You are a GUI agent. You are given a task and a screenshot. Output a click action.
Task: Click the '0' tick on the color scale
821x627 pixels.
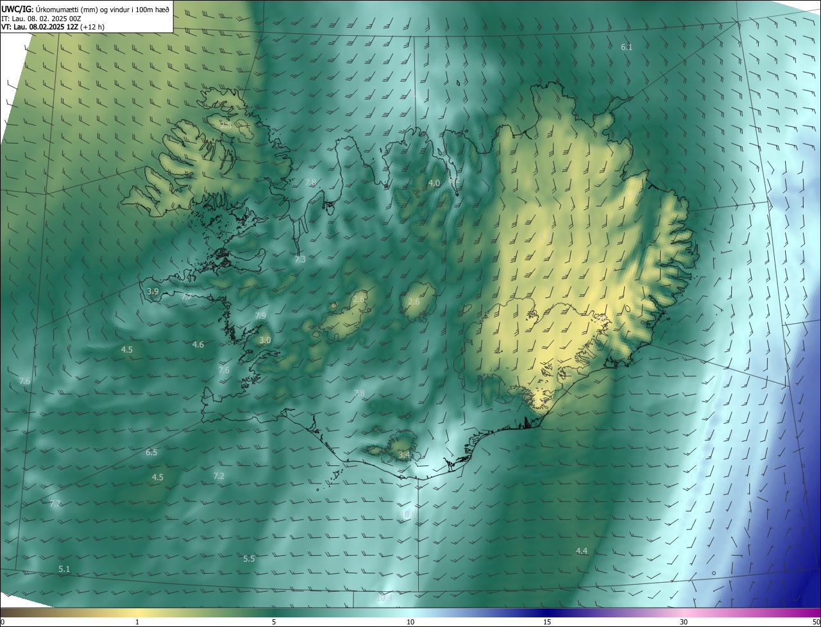pyautogui.click(x=3, y=622)
